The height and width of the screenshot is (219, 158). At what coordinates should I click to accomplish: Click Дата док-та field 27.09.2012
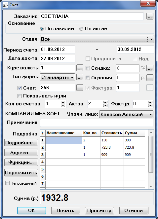coord(58,58)
